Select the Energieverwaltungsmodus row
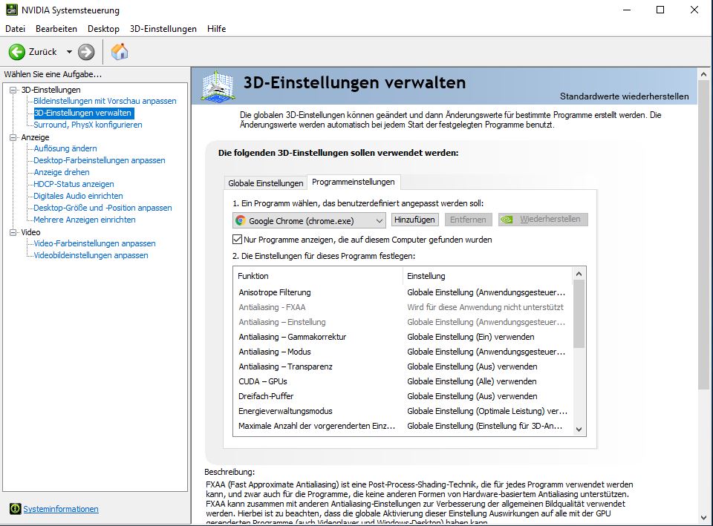713x526 pixels. click(403, 411)
